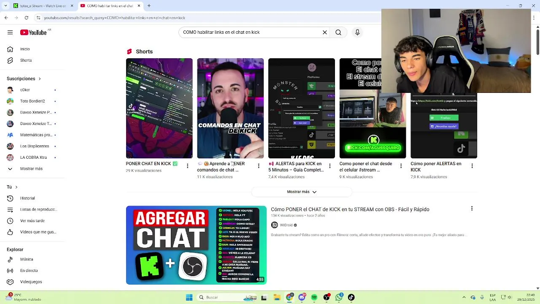
Task: Open File Explorer from taskbar
Action: pos(277,297)
